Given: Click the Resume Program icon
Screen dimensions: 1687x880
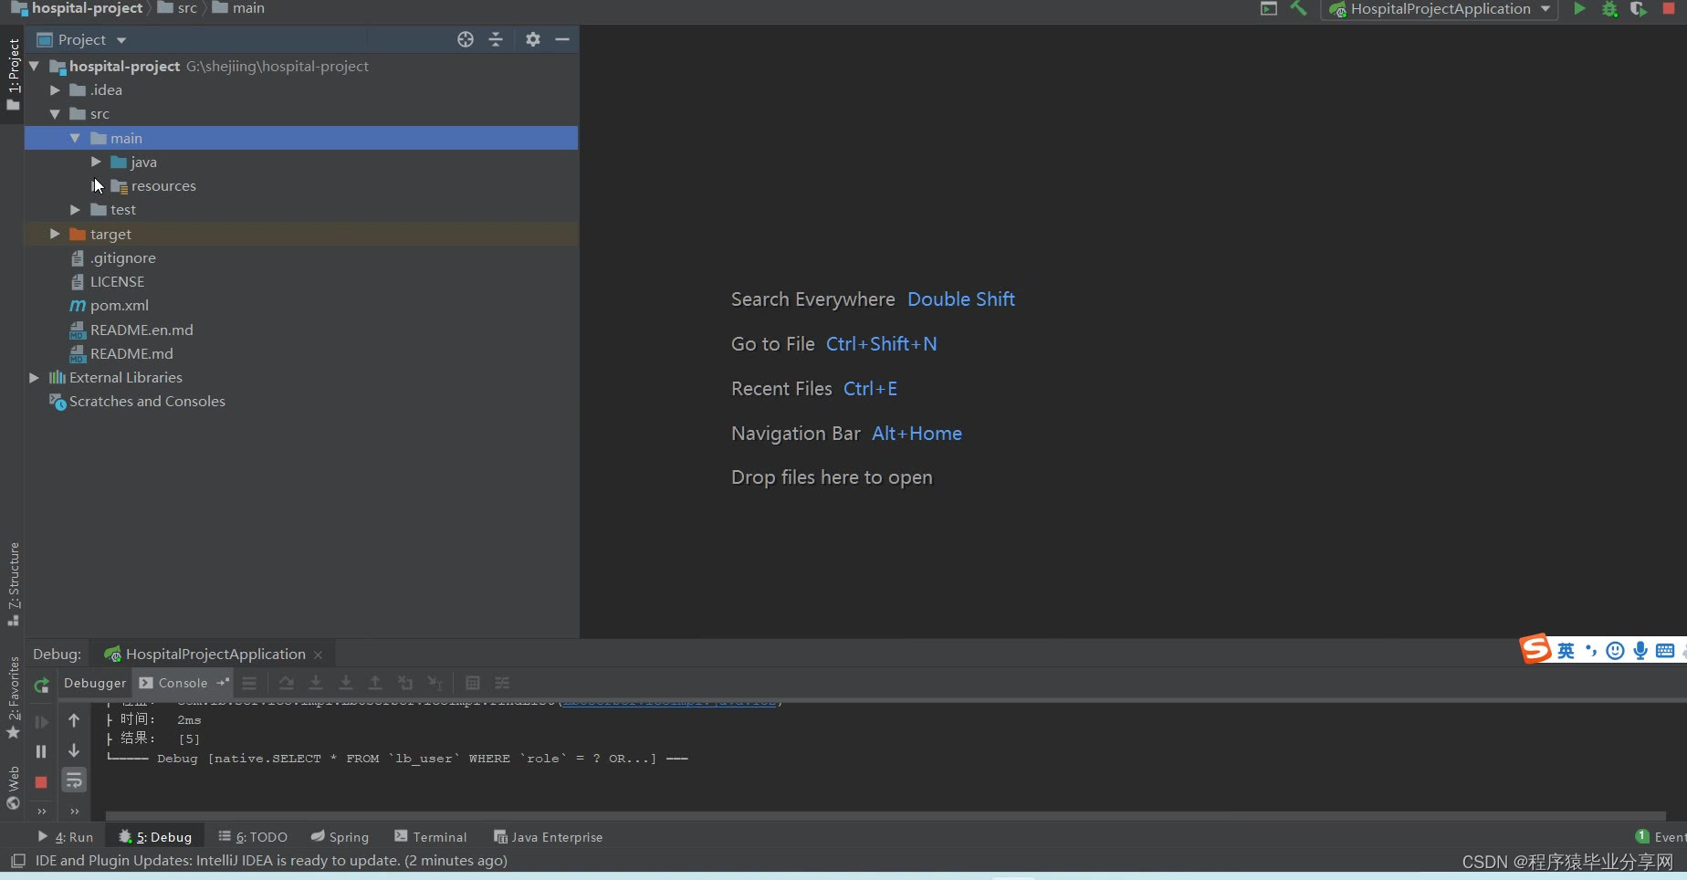Looking at the screenshot, I should click(41, 722).
